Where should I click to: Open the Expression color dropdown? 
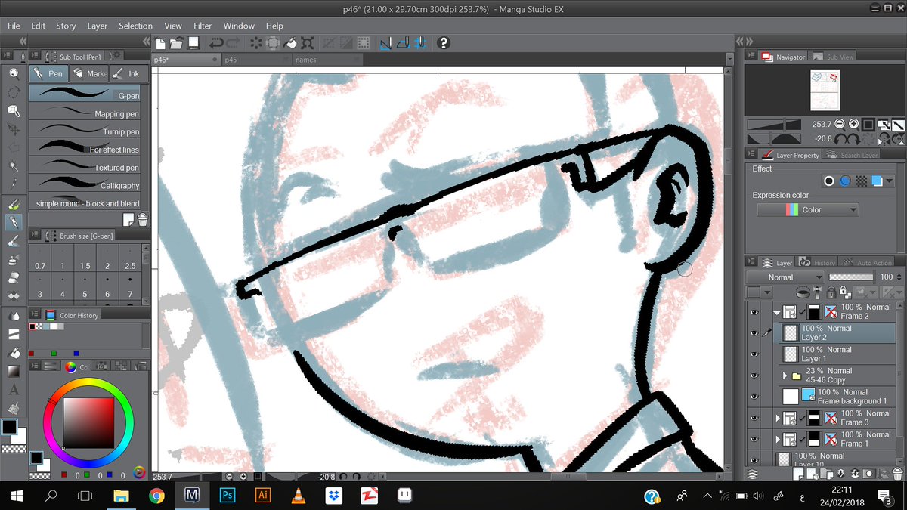808,210
